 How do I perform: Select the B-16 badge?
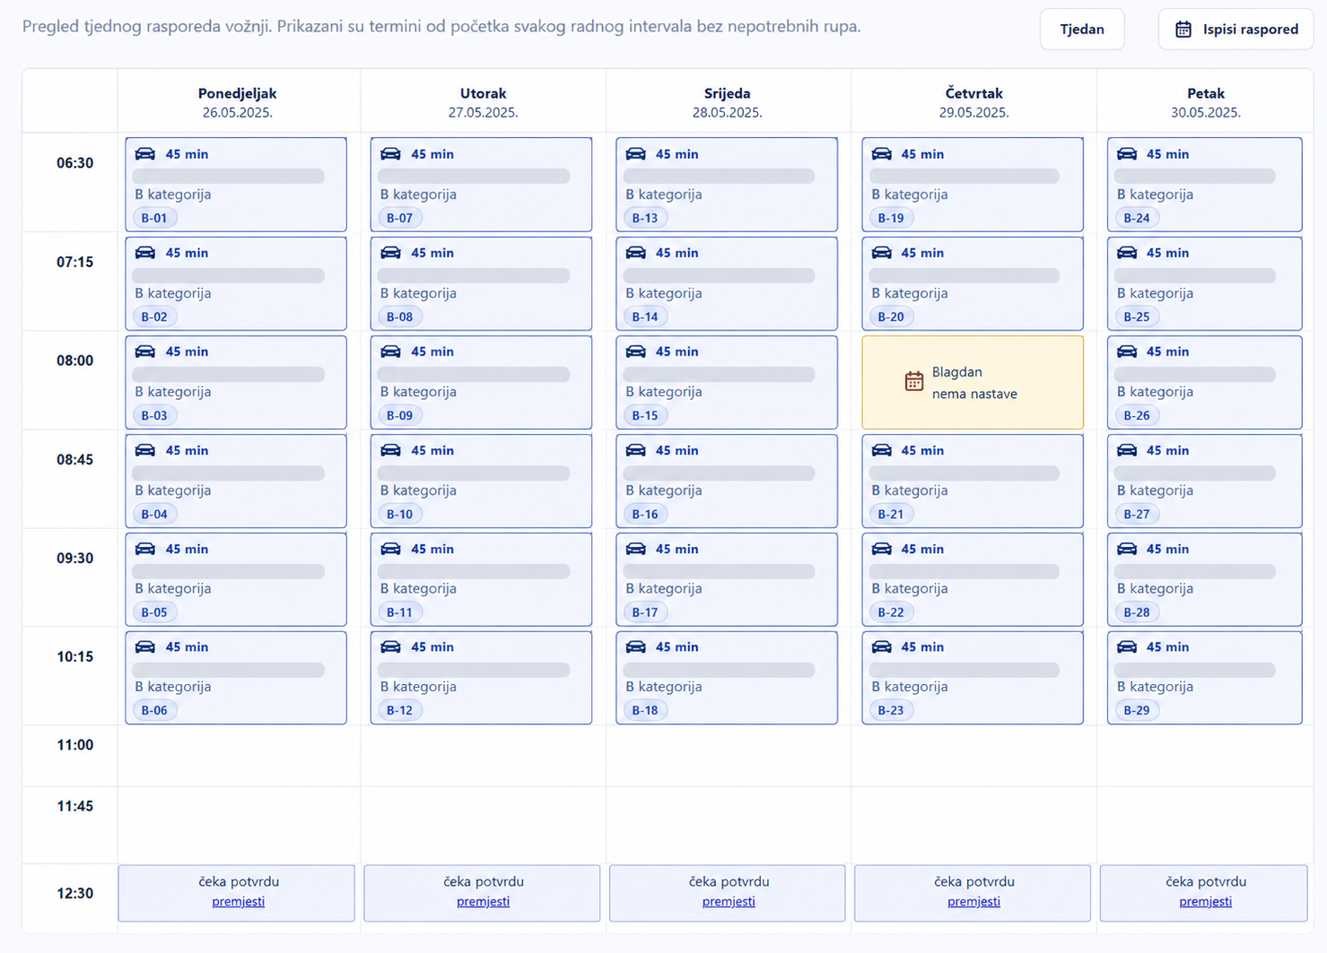645,514
